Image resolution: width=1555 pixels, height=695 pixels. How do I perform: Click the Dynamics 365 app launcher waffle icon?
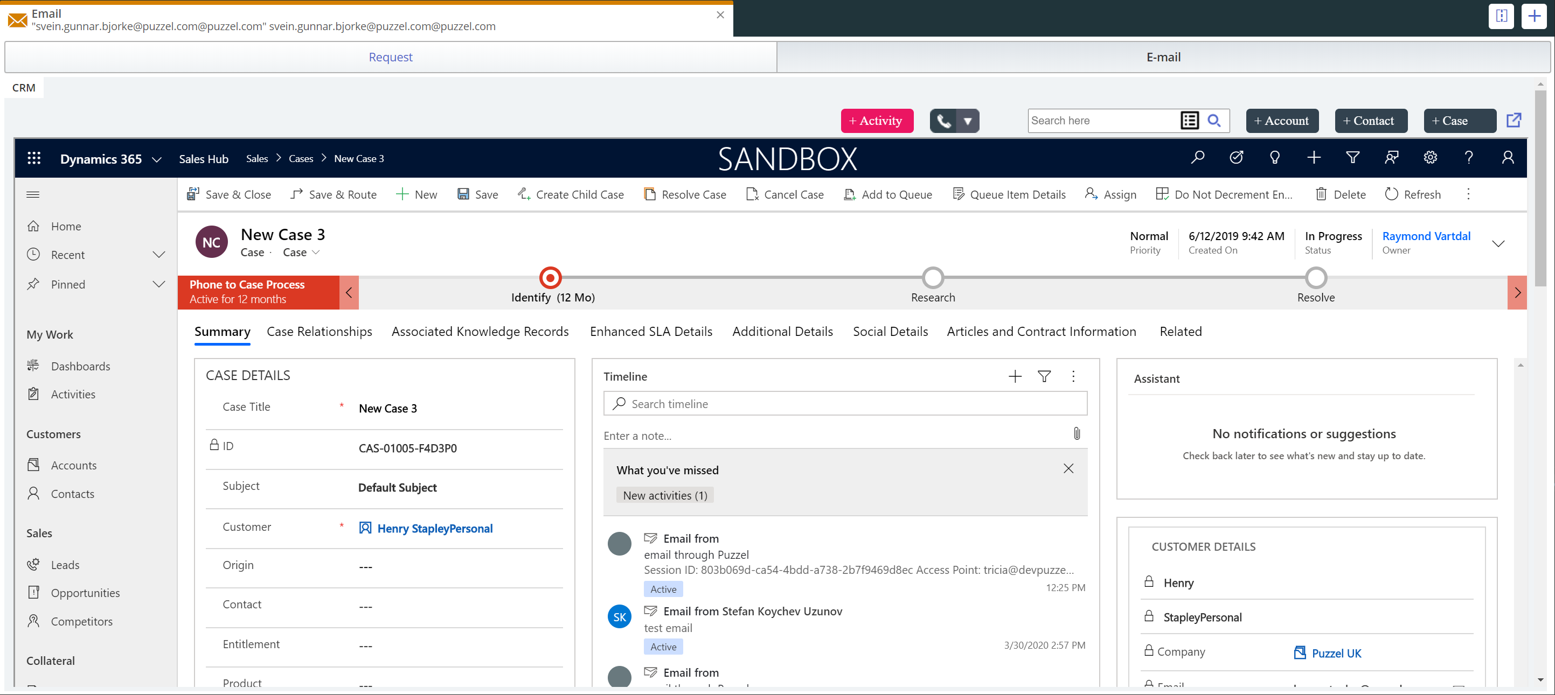34,159
